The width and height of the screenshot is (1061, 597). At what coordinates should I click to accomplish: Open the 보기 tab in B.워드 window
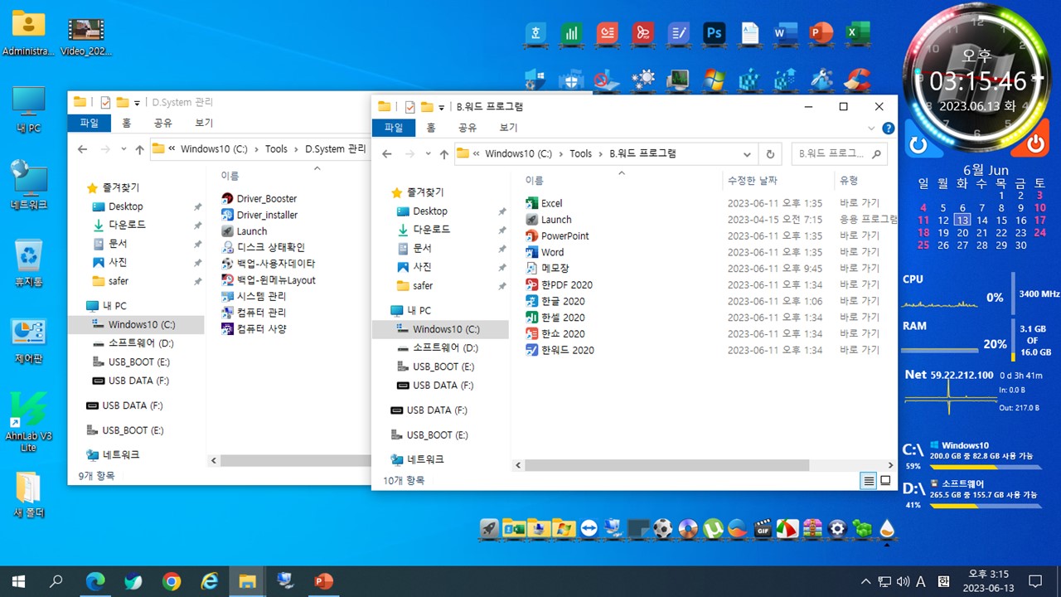508,128
